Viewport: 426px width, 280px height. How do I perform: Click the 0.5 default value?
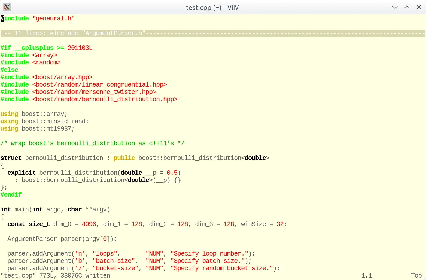coord(172,173)
